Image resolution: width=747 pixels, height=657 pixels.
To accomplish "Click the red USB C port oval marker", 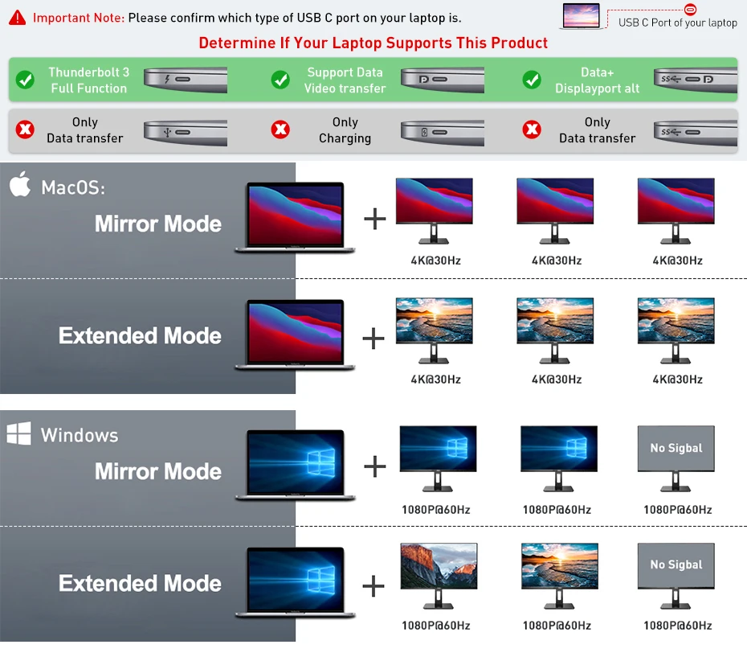I will pos(691,9).
